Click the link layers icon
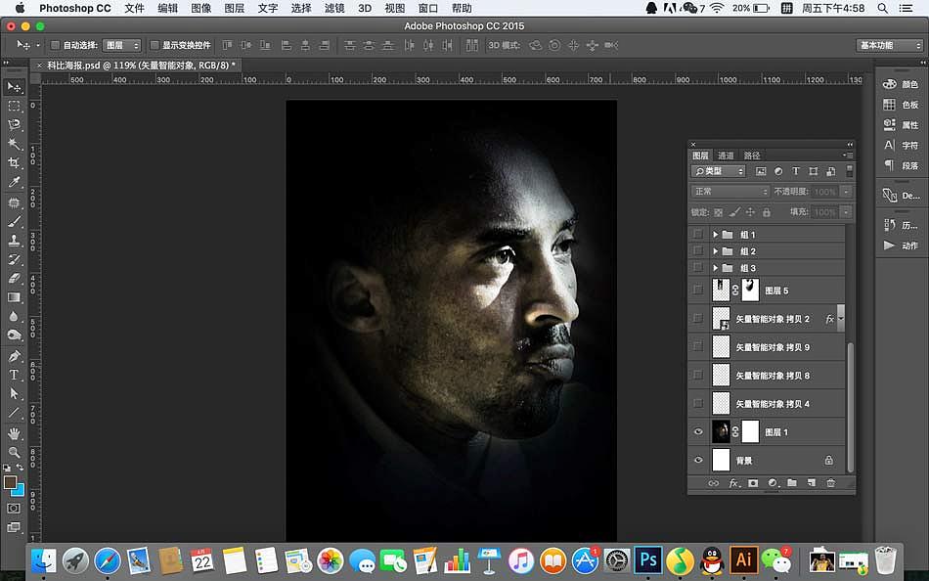The image size is (929, 581). click(x=714, y=483)
